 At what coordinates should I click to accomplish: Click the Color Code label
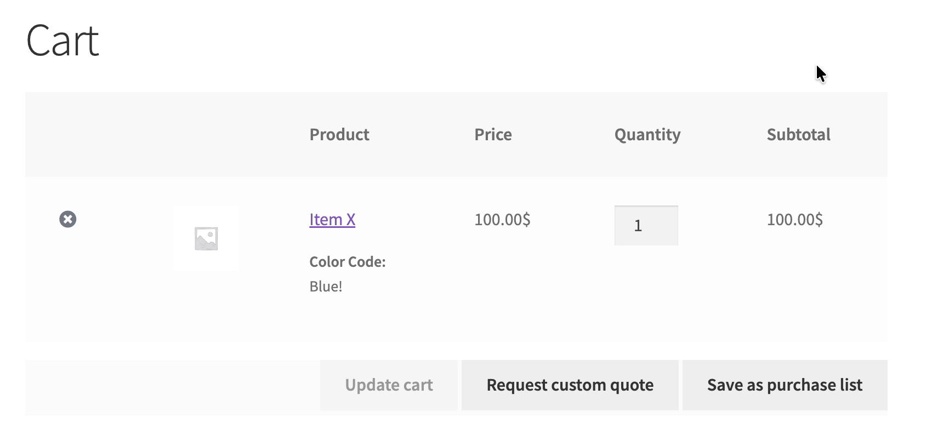[348, 262]
